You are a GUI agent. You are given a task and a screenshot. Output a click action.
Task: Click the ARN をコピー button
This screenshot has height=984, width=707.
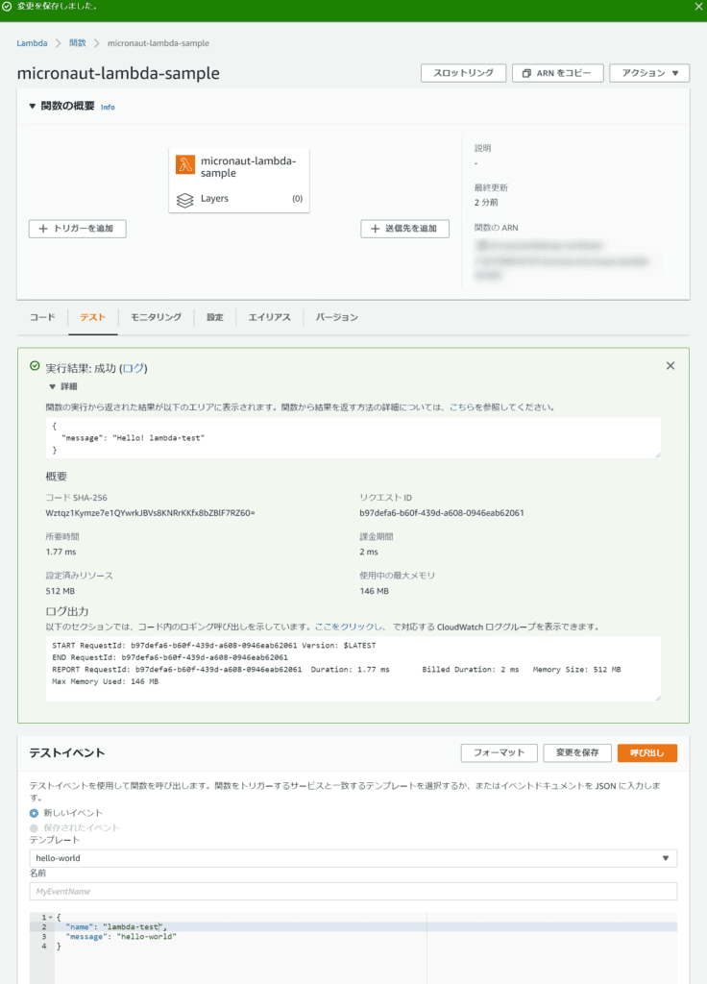click(x=558, y=73)
